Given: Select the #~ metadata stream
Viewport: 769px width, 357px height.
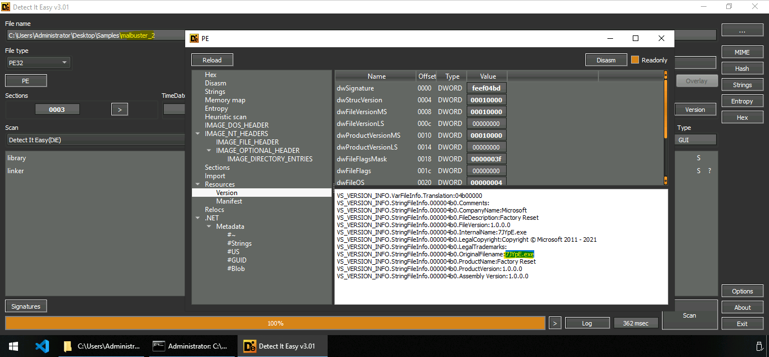Looking at the screenshot, I should [231, 235].
